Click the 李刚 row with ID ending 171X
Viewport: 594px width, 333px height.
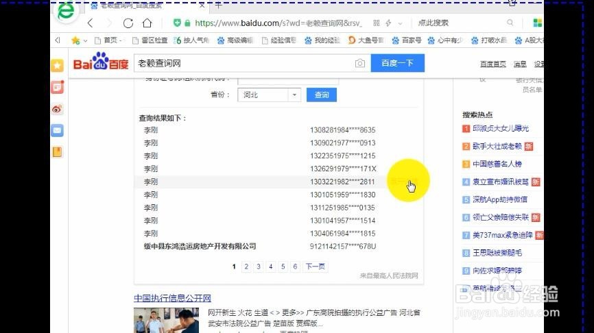[278, 169]
